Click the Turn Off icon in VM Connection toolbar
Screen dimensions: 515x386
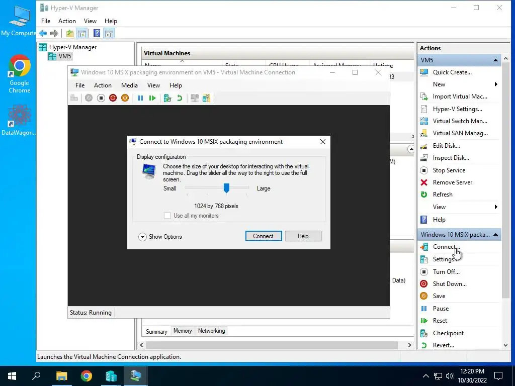pos(101,98)
